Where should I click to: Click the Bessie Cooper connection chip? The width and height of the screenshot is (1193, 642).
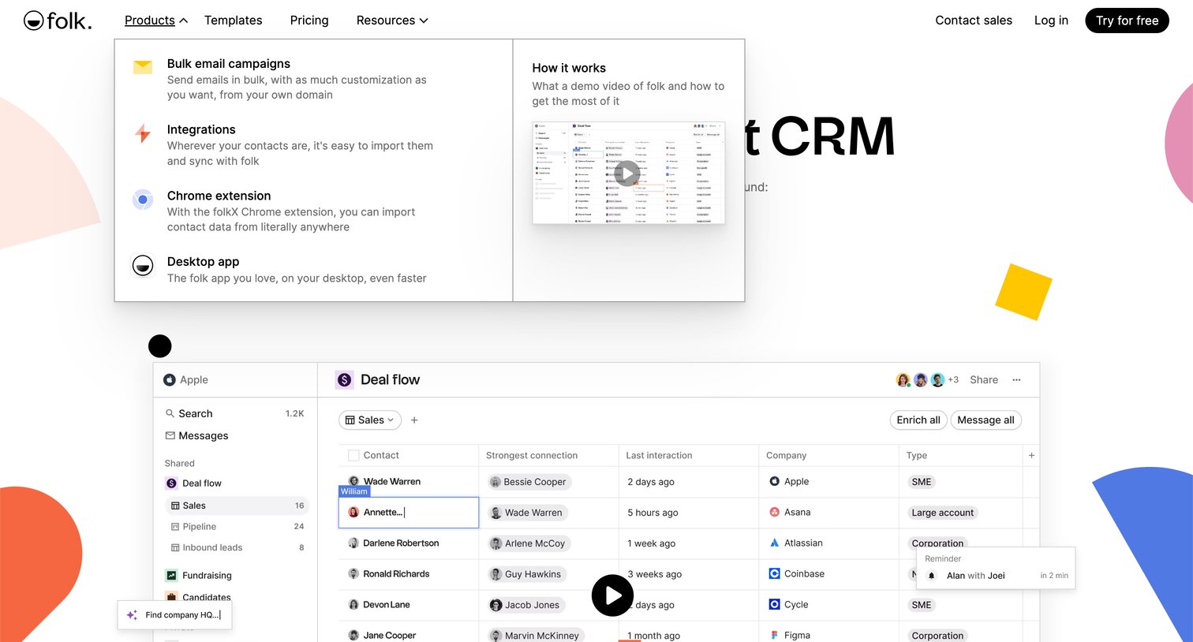point(529,482)
